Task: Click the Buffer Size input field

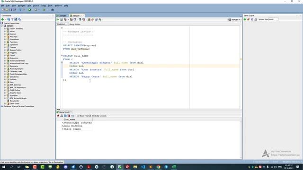Action: [x=273, y=19]
